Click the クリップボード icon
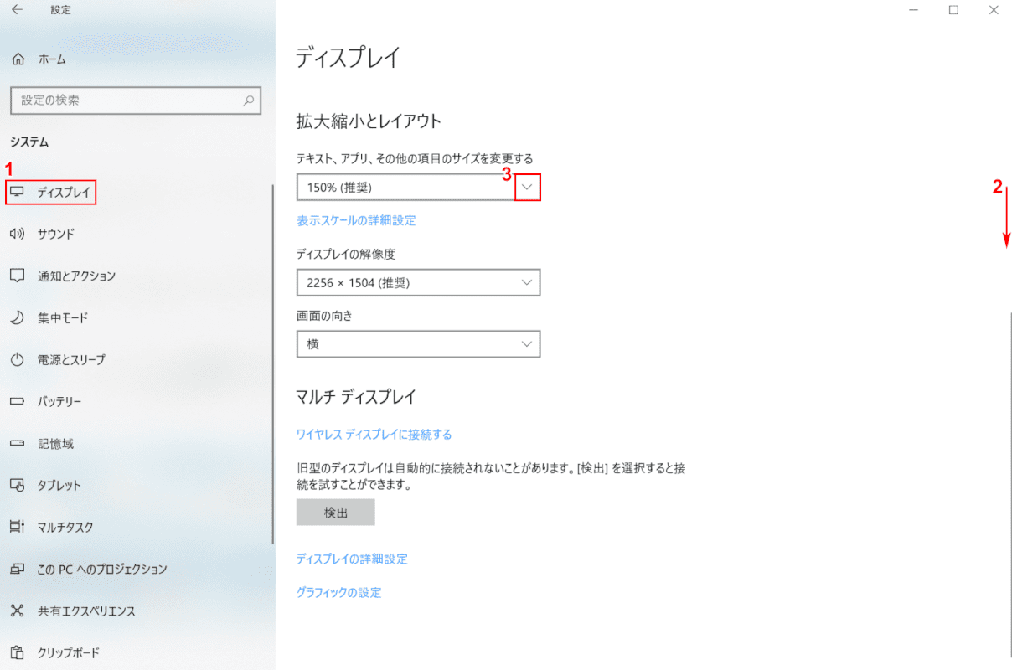Viewport: 1012px width, 670px height. click(18, 652)
